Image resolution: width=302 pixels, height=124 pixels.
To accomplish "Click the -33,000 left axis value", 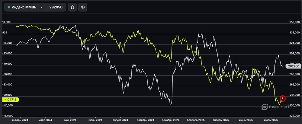I will coord(7,54).
